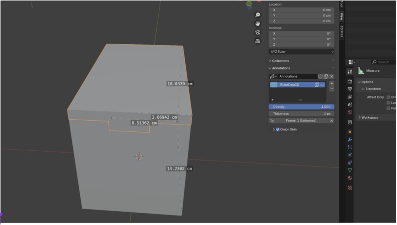Click the Location X field

point(301,10)
